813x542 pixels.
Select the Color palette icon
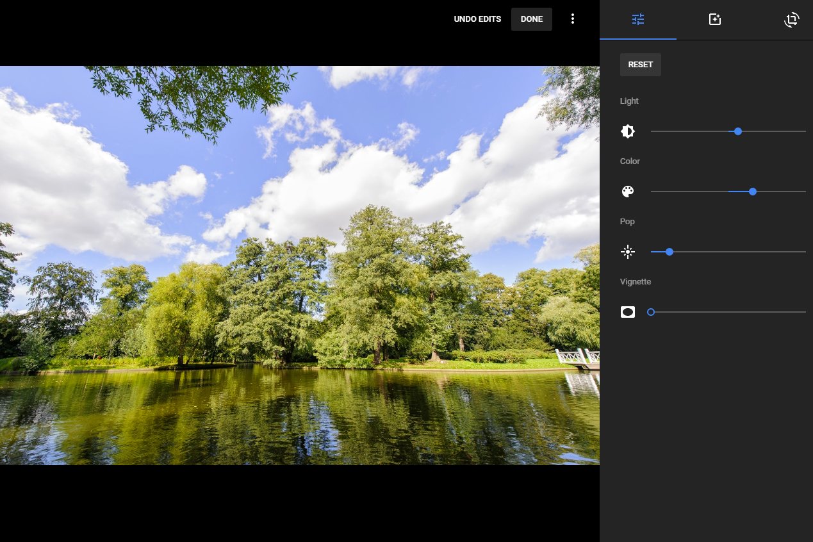point(628,191)
